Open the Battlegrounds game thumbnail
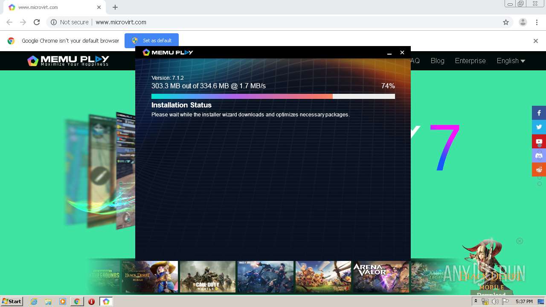The width and height of the screenshot is (546, 307). 104,277
